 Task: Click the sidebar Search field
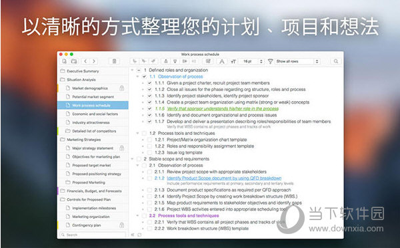(93, 235)
